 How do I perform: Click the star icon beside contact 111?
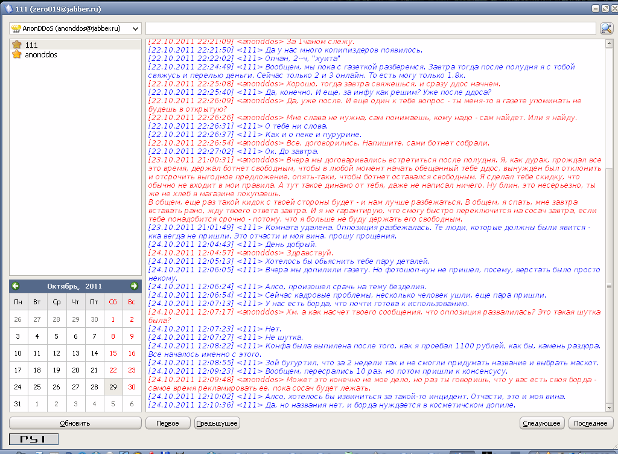(x=16, y=45)
